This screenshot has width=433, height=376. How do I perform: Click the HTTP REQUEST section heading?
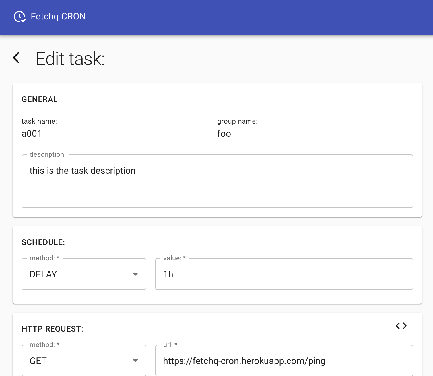[x=52, y=329]
